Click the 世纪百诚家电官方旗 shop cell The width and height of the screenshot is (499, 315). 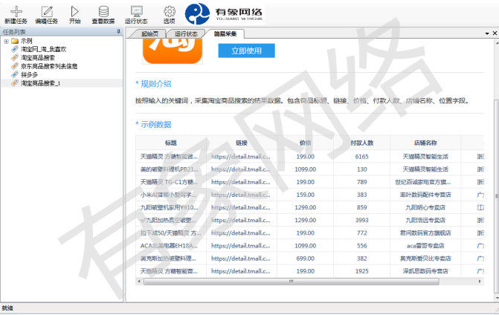425,182
